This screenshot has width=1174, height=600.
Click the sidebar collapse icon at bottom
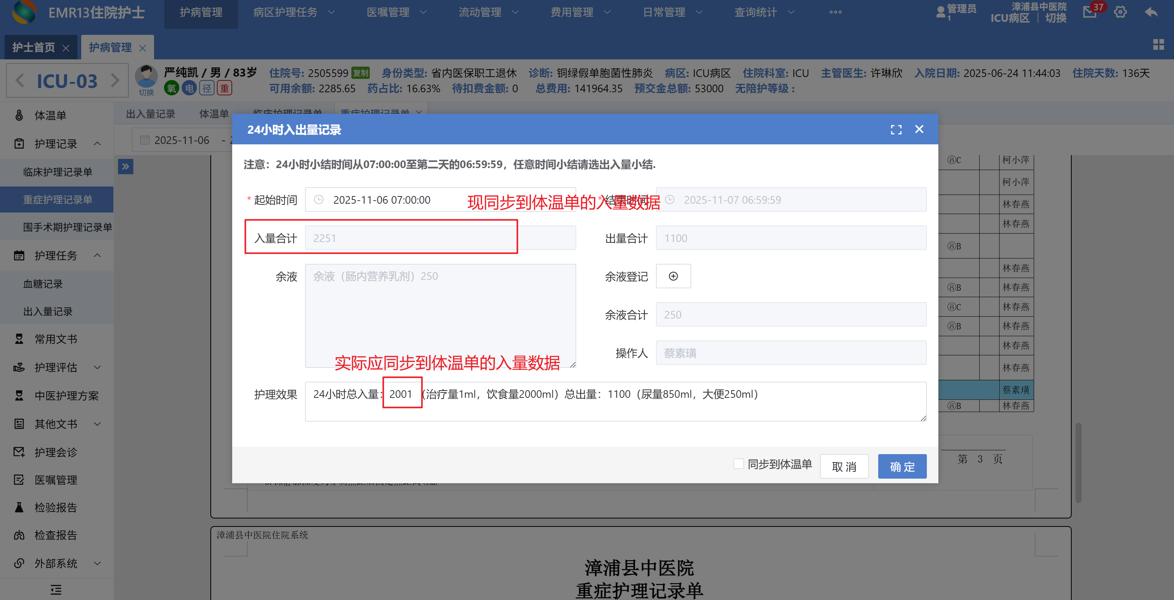56,590
